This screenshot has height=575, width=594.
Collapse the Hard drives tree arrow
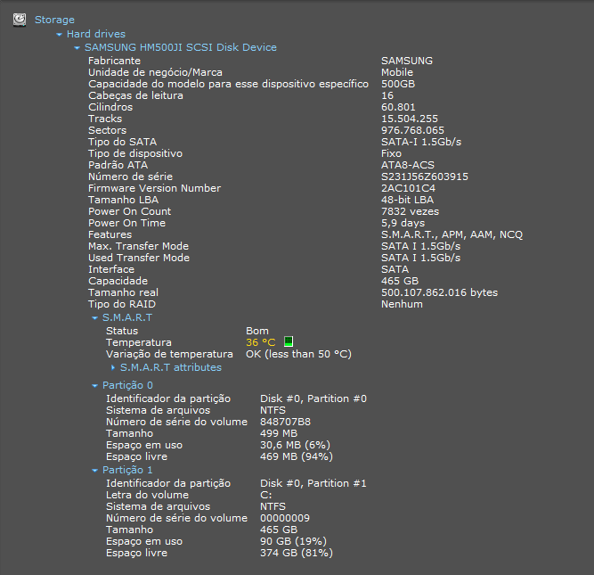click(59, 35)
